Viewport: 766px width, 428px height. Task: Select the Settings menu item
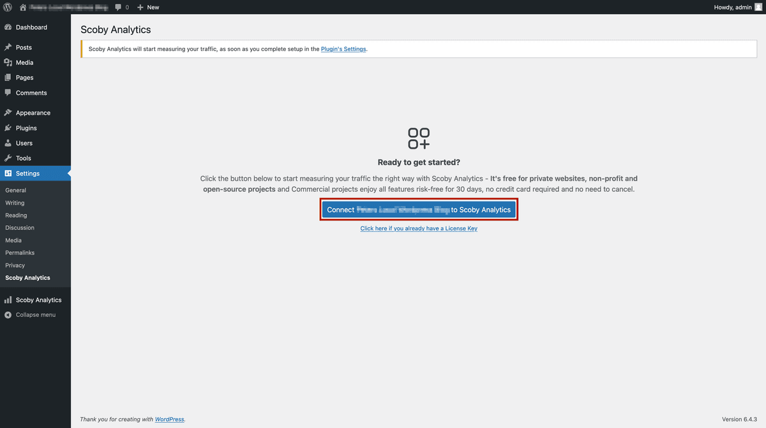[35, 173]
